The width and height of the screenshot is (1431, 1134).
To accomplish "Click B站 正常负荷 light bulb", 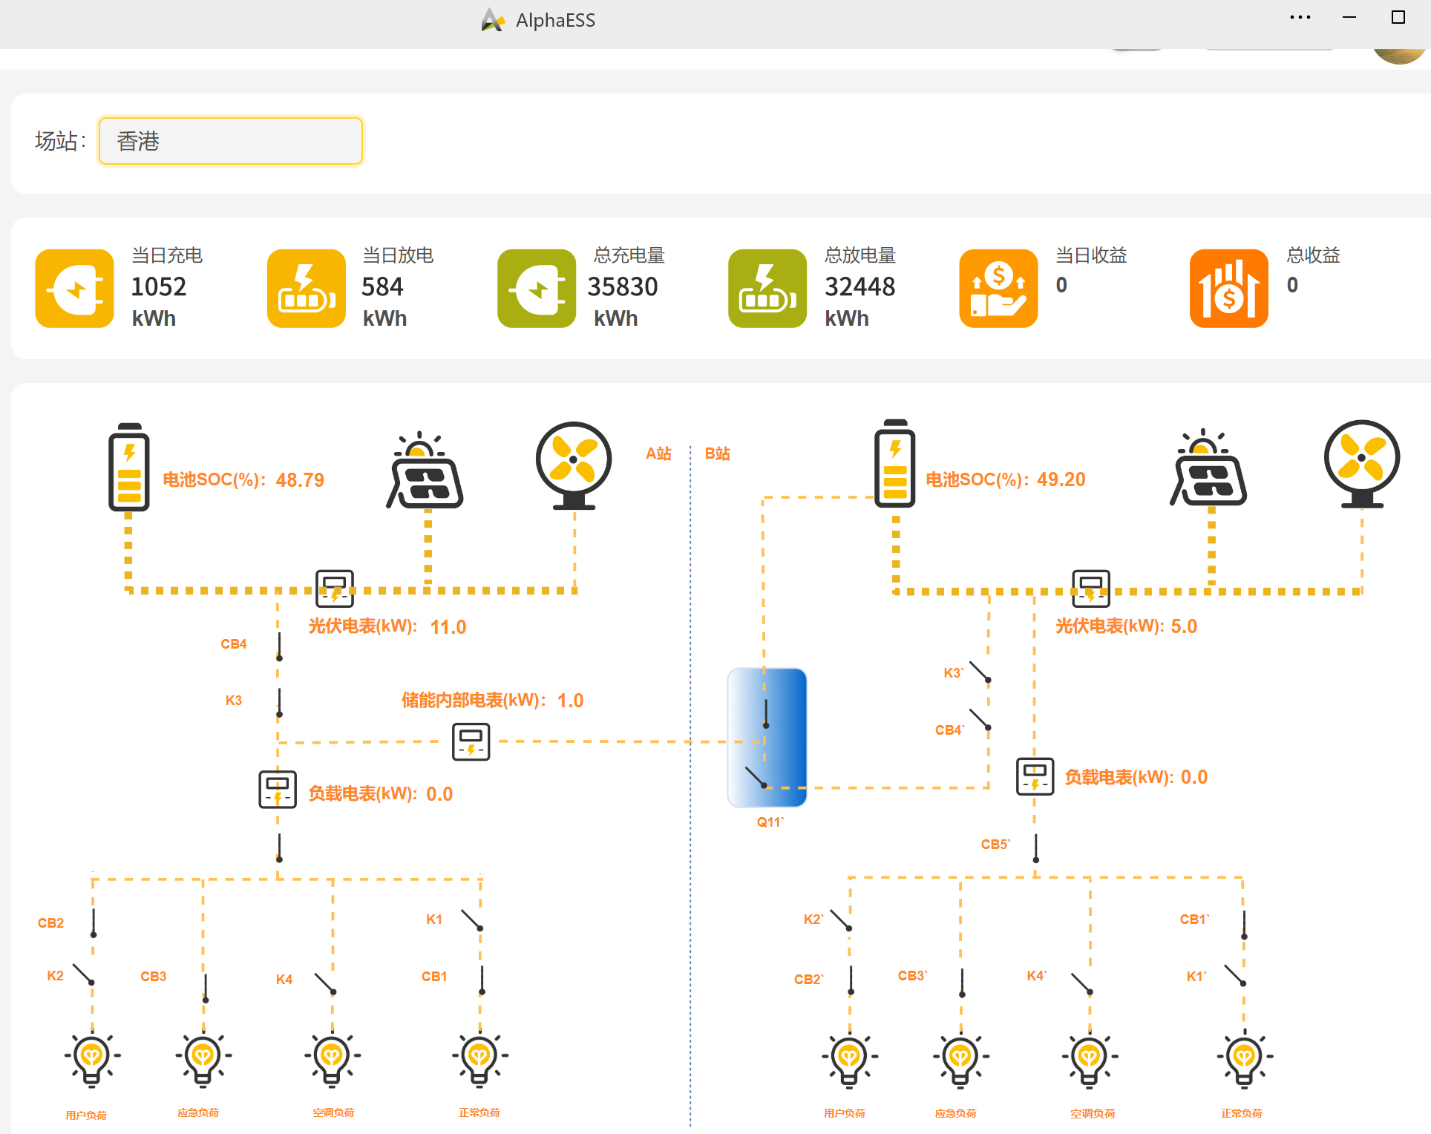I will (x=1244, y=1058).
